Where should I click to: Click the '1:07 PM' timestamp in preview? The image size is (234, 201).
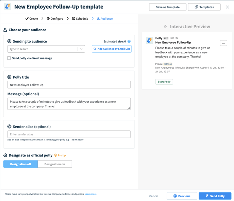tap(174, 38)
